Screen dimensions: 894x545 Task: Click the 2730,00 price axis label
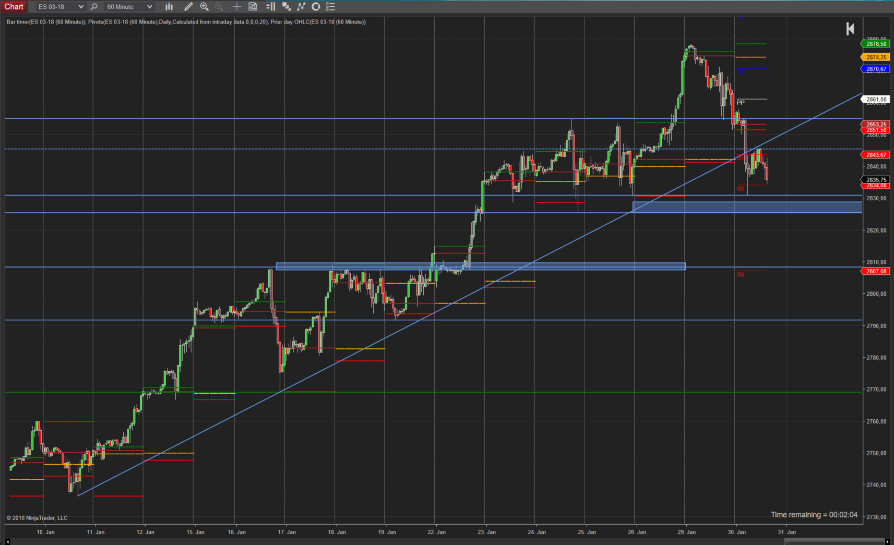click(876, 517)
